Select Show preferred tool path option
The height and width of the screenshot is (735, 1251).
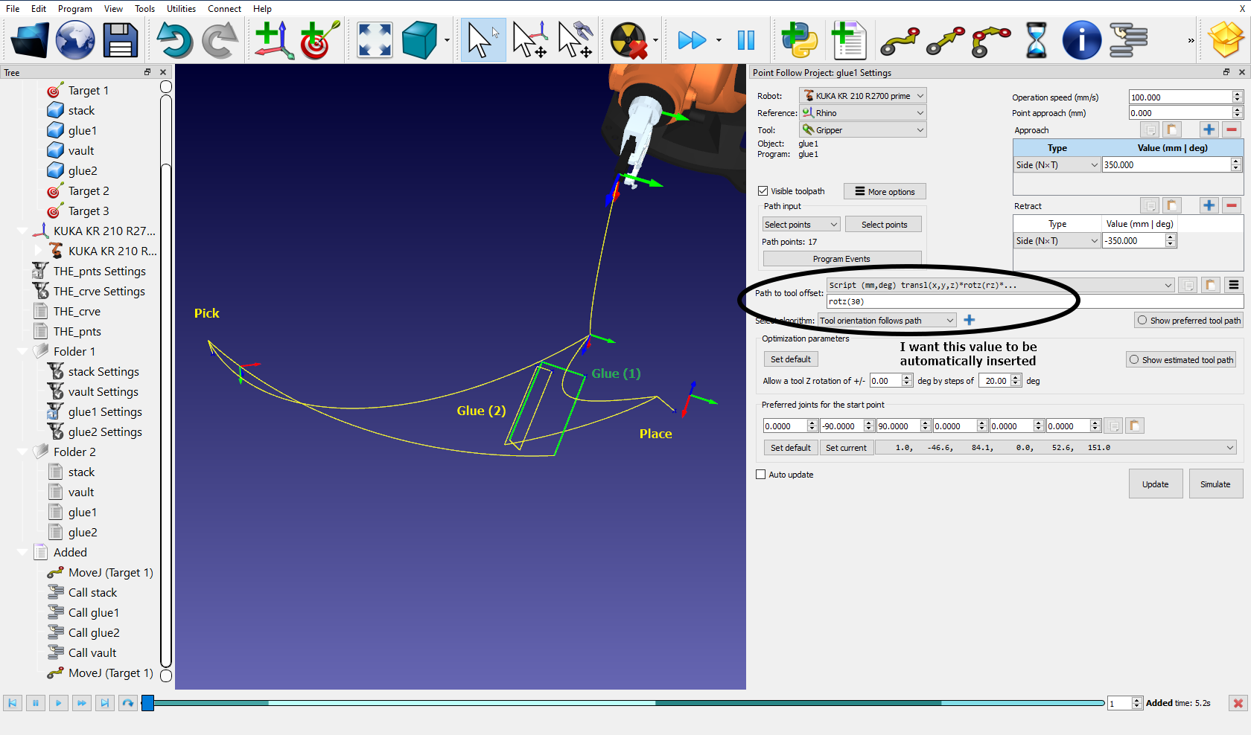(x=1142, y=321)
